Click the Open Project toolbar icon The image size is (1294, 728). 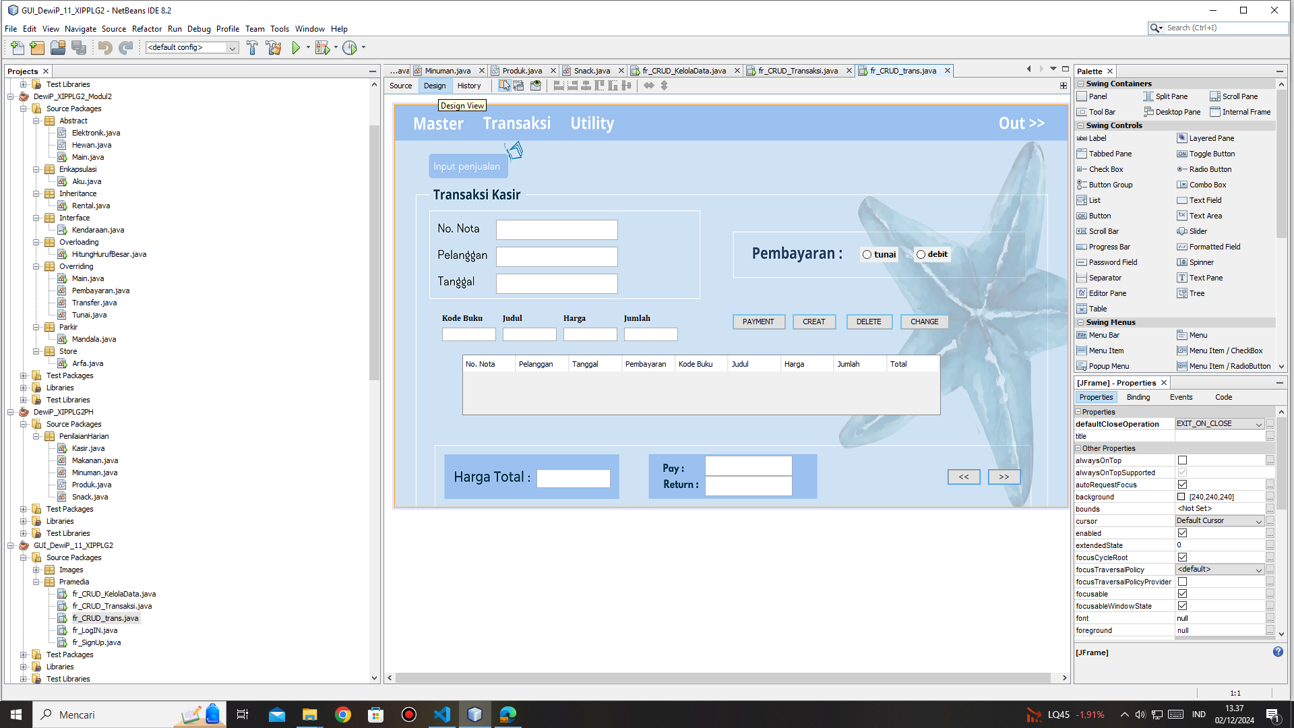tap(58, 48)
